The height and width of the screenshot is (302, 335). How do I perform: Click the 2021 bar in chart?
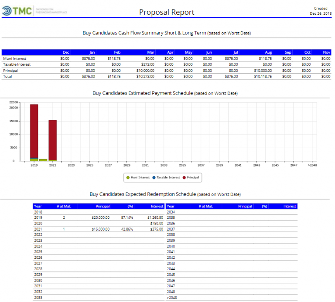(53, 140)
